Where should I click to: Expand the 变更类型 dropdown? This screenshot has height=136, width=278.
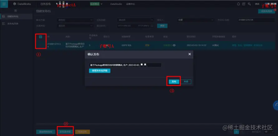click(75, 26)
